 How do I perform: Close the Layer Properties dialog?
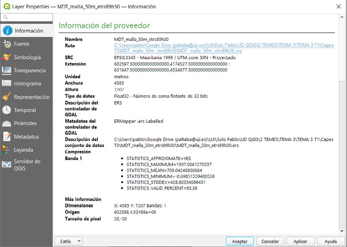point(338,6)
